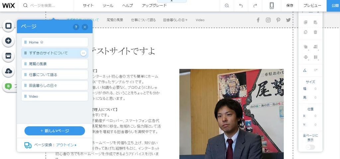The height and width of the screenshot is (159, 340).
Task: Click the zoom out magnifier icon
Action: [x=227, y=6]
